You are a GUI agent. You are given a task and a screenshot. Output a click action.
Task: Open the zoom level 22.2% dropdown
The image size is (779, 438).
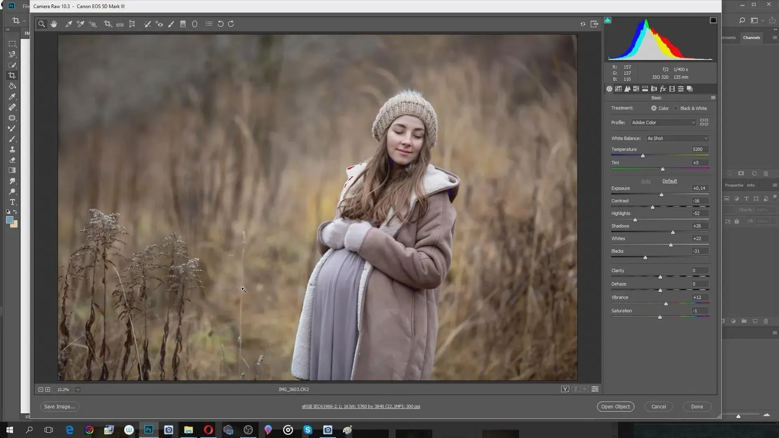point(78,389)
